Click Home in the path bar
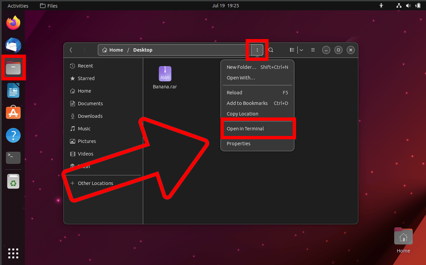426x265 pixels. pos(115,50)
